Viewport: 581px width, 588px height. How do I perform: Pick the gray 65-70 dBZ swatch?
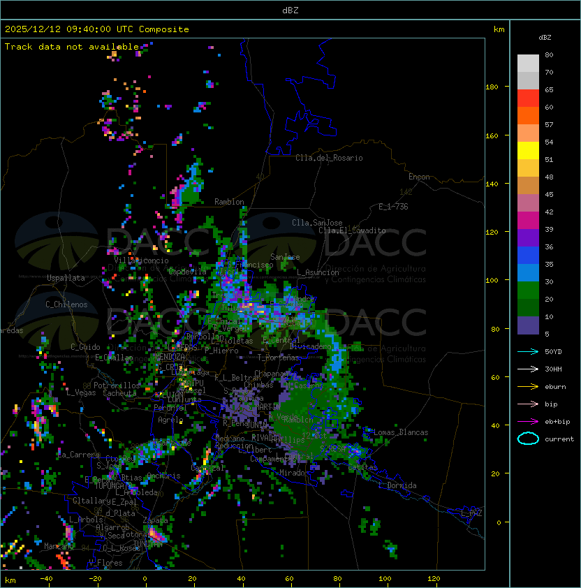(528, 80)
